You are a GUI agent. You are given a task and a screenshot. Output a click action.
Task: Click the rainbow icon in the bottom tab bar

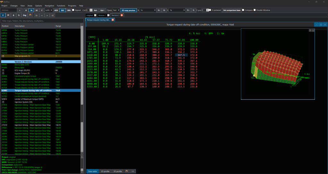click(127, 171)
